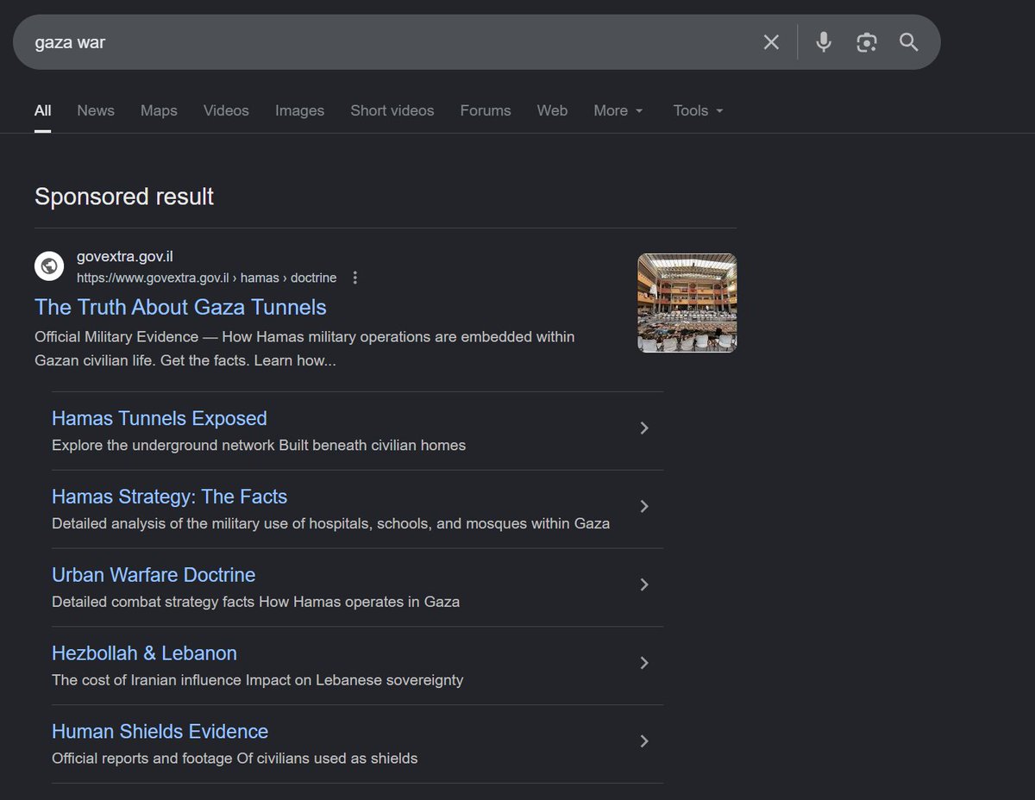Click the govextra.gov.il site name text
The image size is (1035, 800).
pyautogui.click(x=125, y=257)
